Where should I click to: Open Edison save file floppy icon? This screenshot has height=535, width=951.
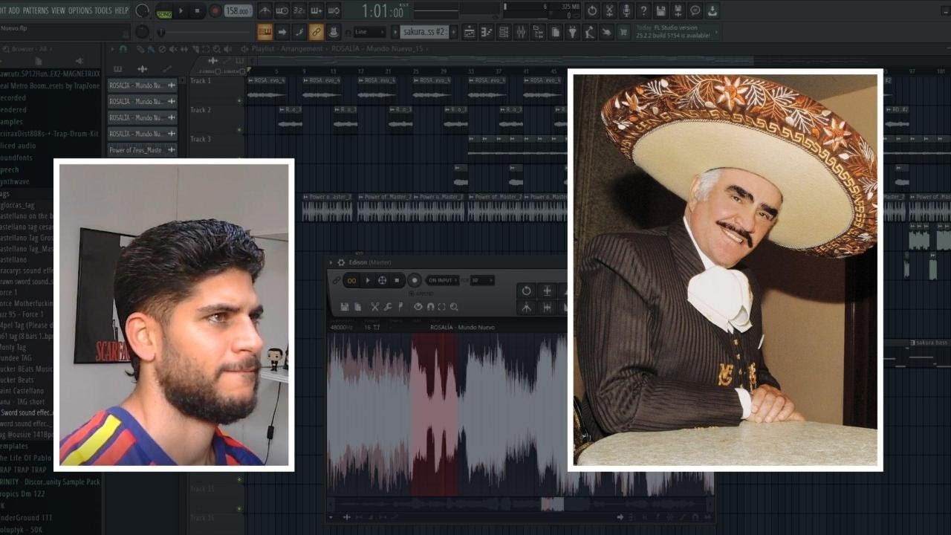click(x=345, y=307)
